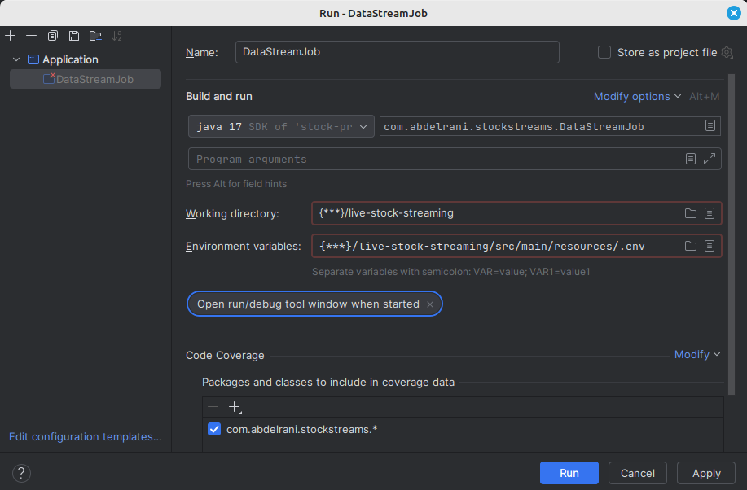The image size is (747, 490).
Task: Add new configuration with plus icon
Action: click(10, 36)
